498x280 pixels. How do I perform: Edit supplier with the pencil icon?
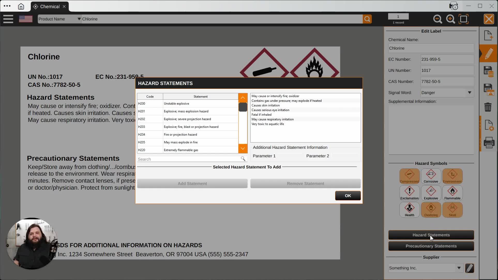(470, 268)
